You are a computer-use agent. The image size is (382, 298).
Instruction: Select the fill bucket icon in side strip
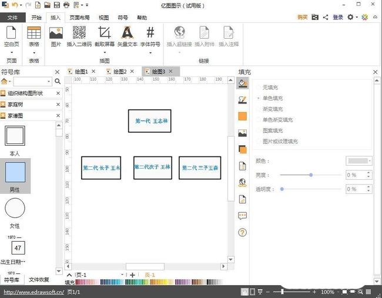click(x=242, y=83)
